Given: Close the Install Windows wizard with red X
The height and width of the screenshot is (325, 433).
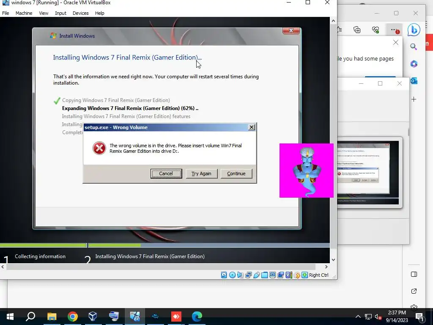Looking at the screenshot, I should 291,30.
